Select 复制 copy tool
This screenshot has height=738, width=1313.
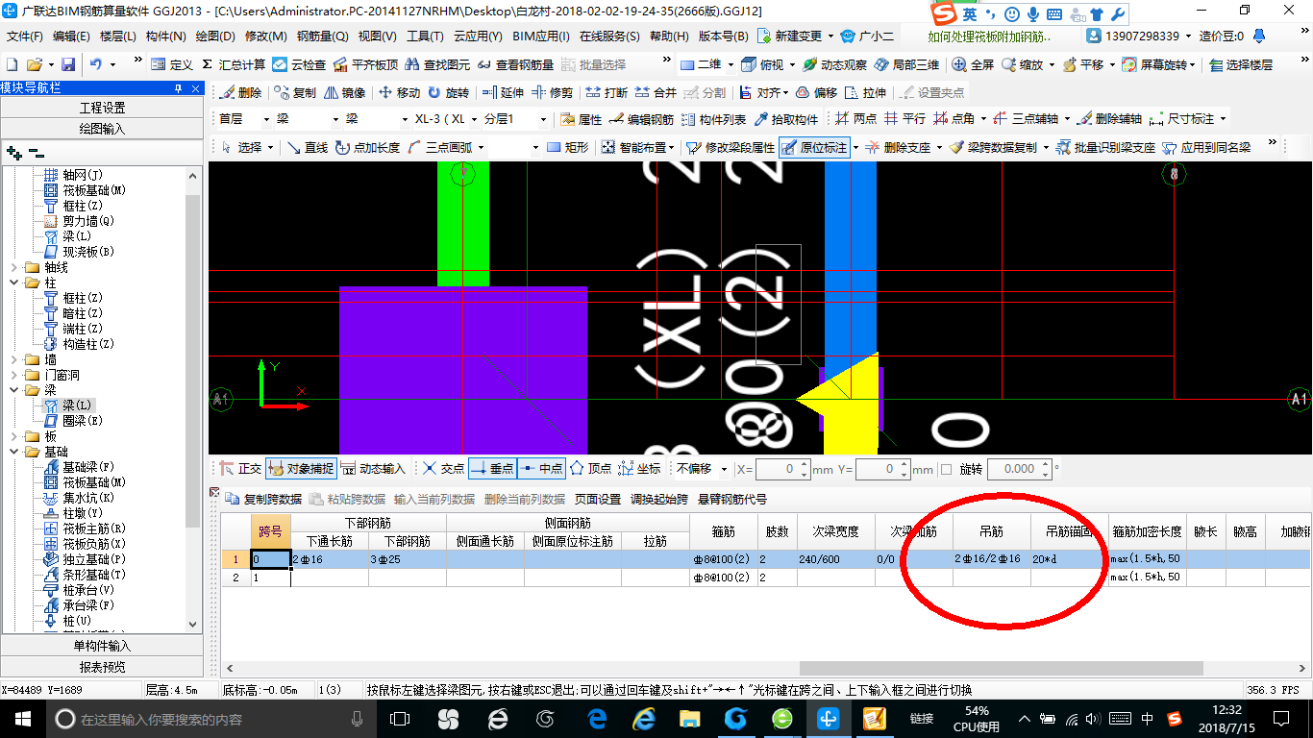click(295, 92)
